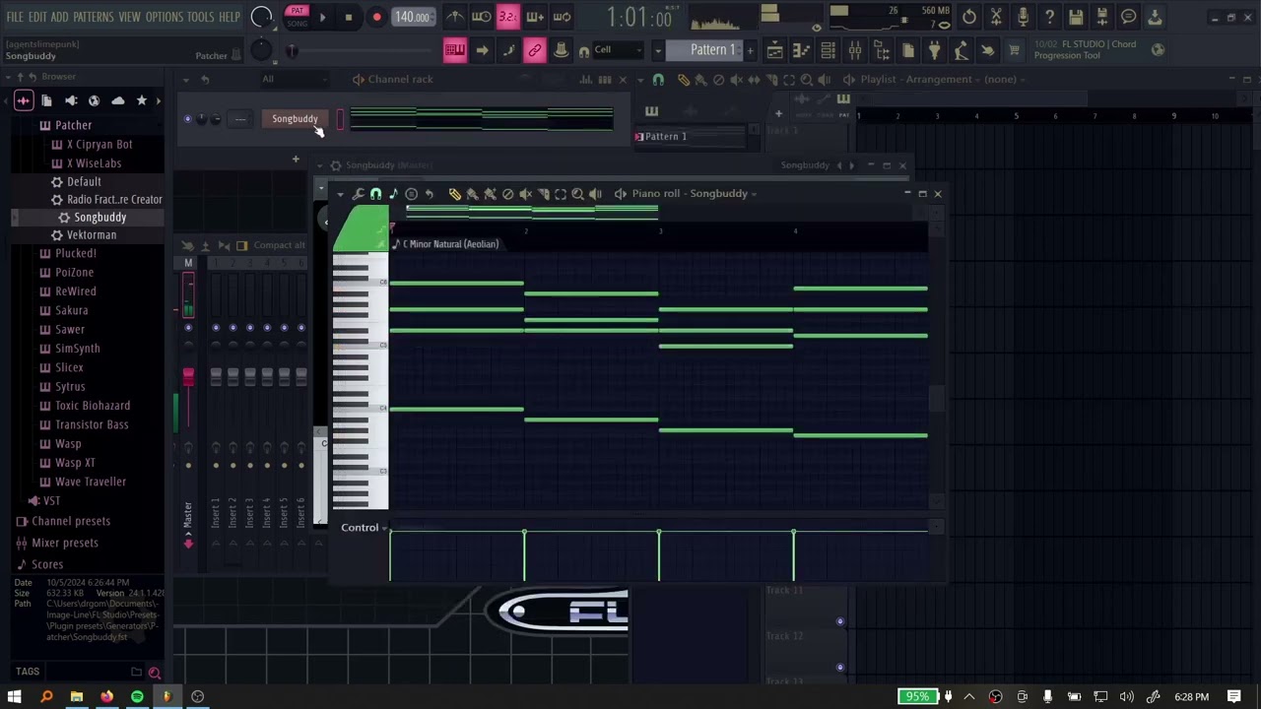Click the Record button in transport
1261x709 pixels.
pos(376,17)
